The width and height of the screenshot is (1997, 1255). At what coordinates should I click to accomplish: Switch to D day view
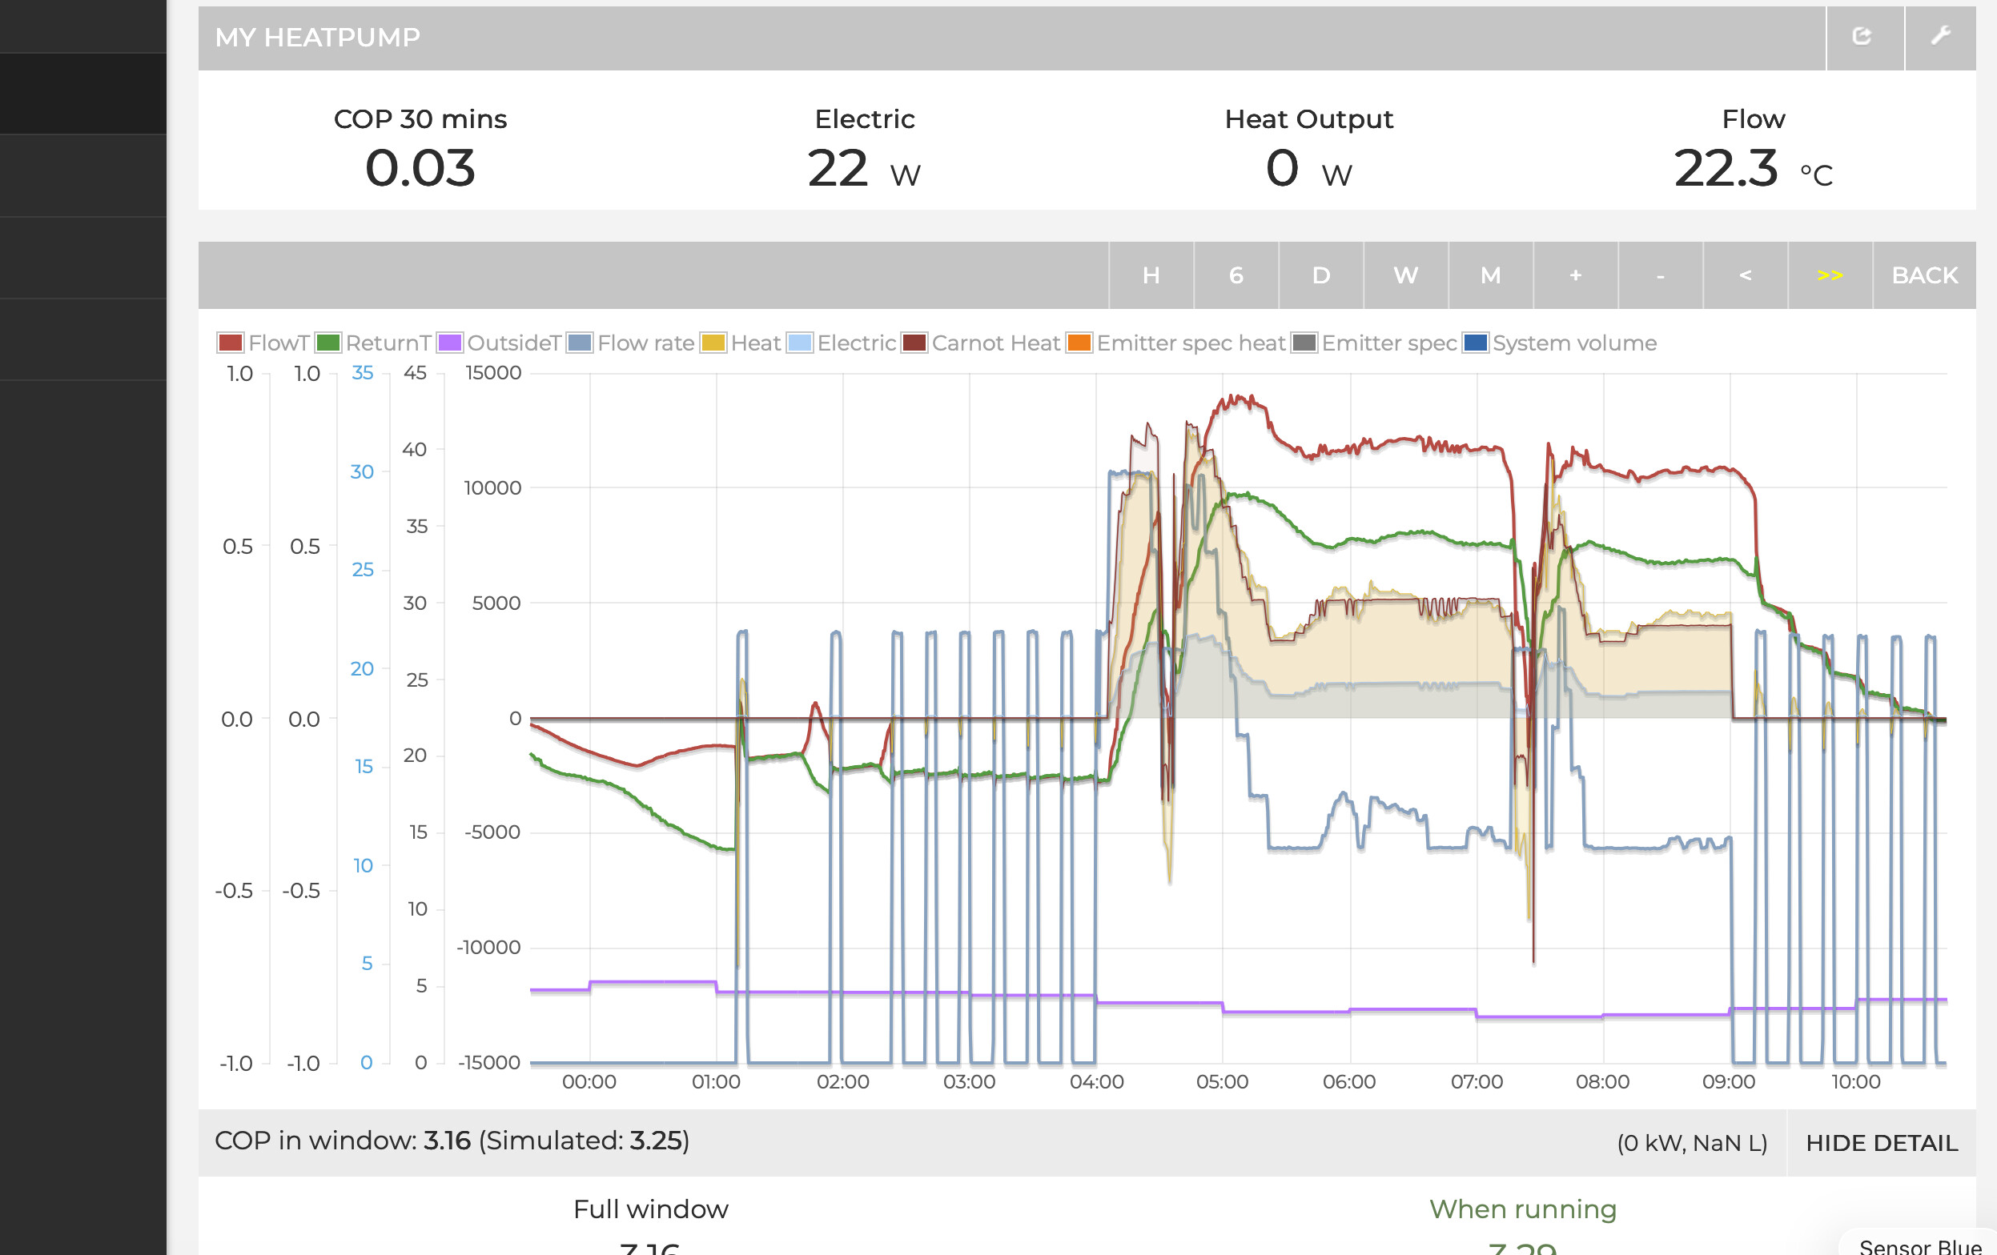[x=1320, y=275]
